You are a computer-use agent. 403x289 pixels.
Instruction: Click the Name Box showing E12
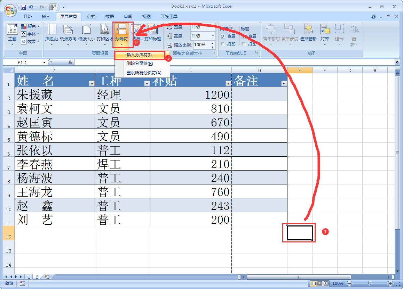[x=25, y=62]
